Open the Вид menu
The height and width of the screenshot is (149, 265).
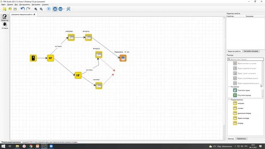[x=16, y=5]
